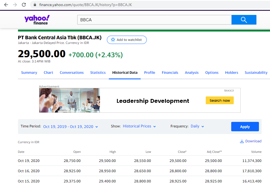The width and height of the screenshot is (270, 186).
Task: Expand the Time Period date range dropdown
Action: click(70, 127)
